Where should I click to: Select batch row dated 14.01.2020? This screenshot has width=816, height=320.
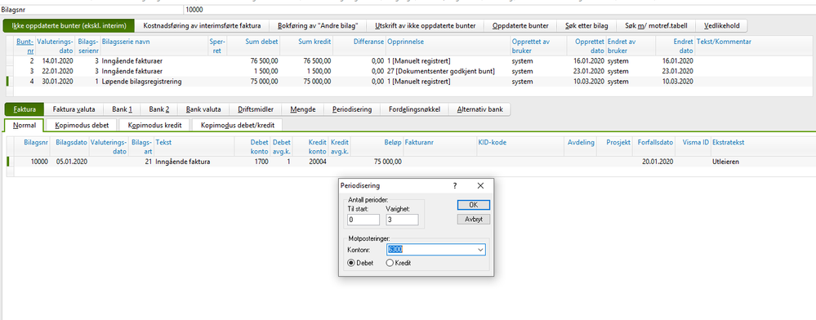pos(409,61)
